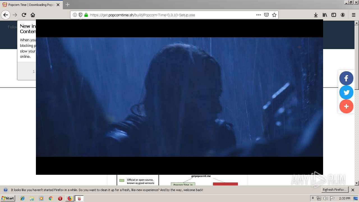Open page actions three-dot menu

[x=259, y=15]
